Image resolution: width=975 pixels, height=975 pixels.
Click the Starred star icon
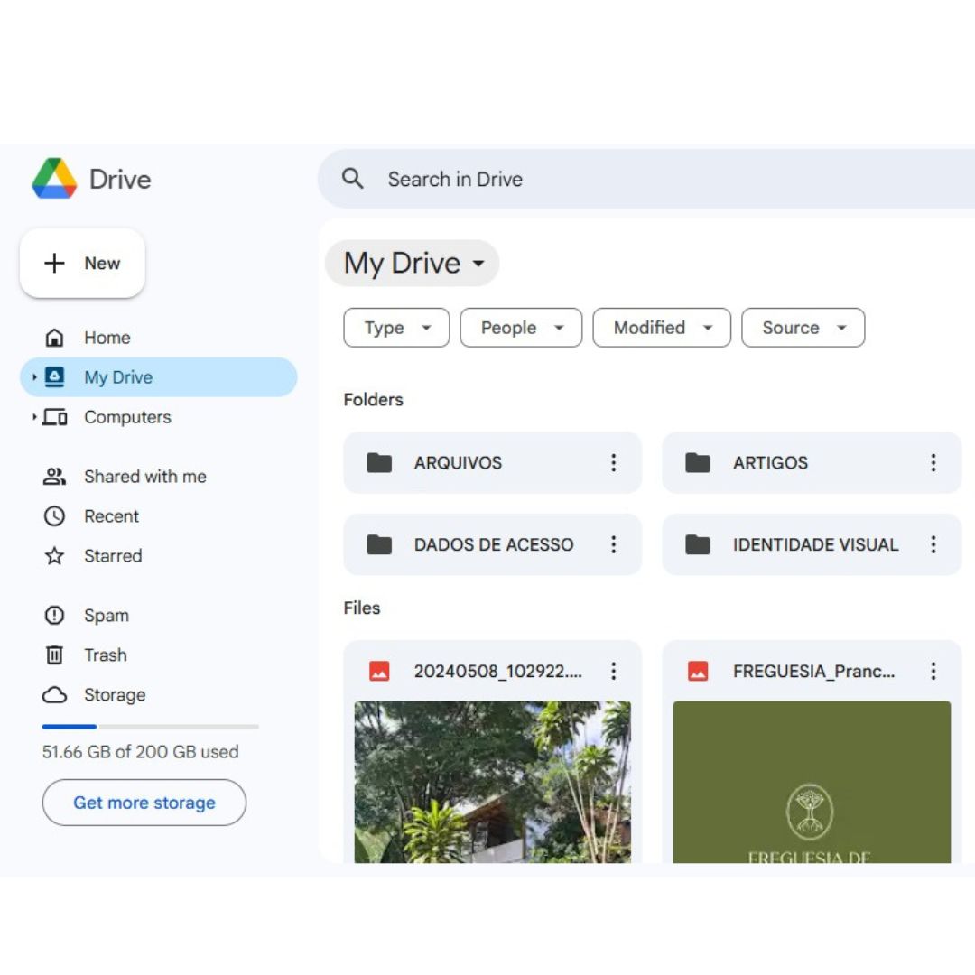tap(55, 556)
